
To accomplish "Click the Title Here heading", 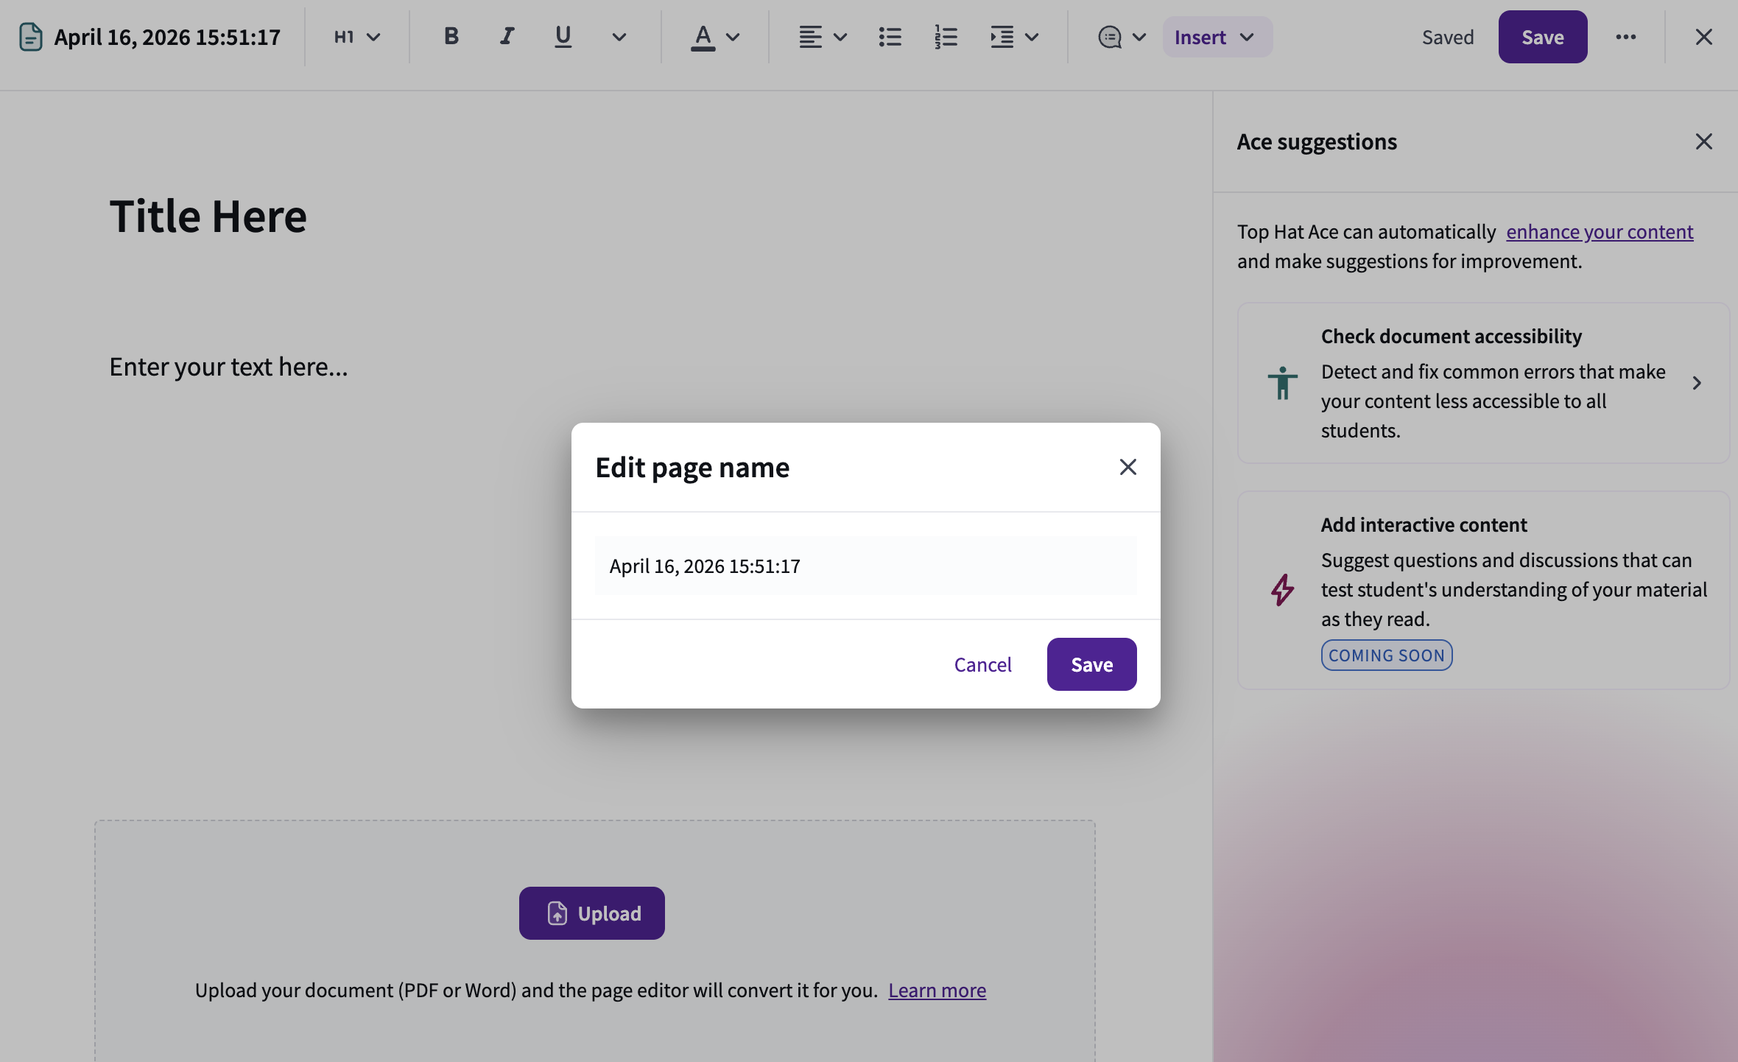I will tap(208, 217).
